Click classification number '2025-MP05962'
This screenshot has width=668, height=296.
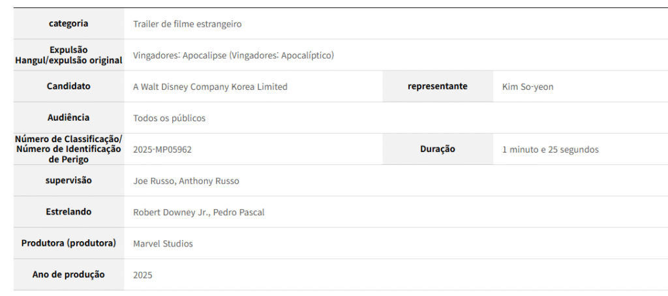pyautogui.click(x=162, y=149)
